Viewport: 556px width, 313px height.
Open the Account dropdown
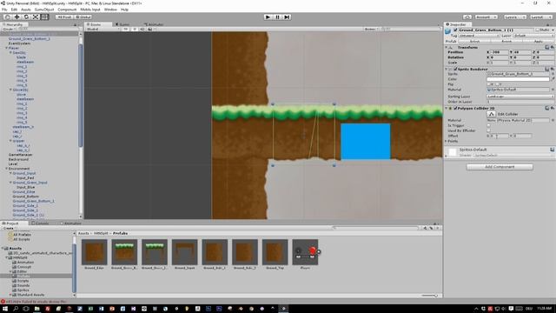coord(486,17)
